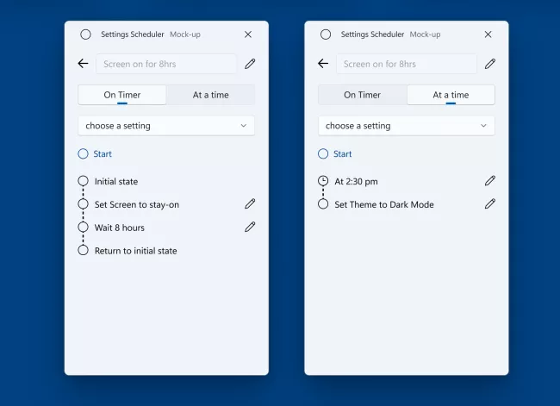Image resolution: width=560 pixels, height=406 pixels.
Task: Close the right Settings Scheduler window
Action: click(x=488, y=34)
